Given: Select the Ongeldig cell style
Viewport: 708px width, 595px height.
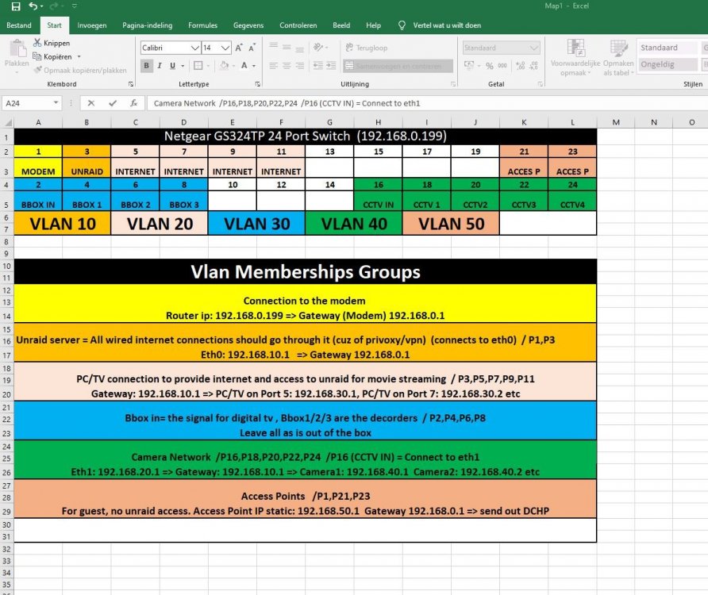Looking at the screenshot, I should pyautogui.click(x=668, y=64).
